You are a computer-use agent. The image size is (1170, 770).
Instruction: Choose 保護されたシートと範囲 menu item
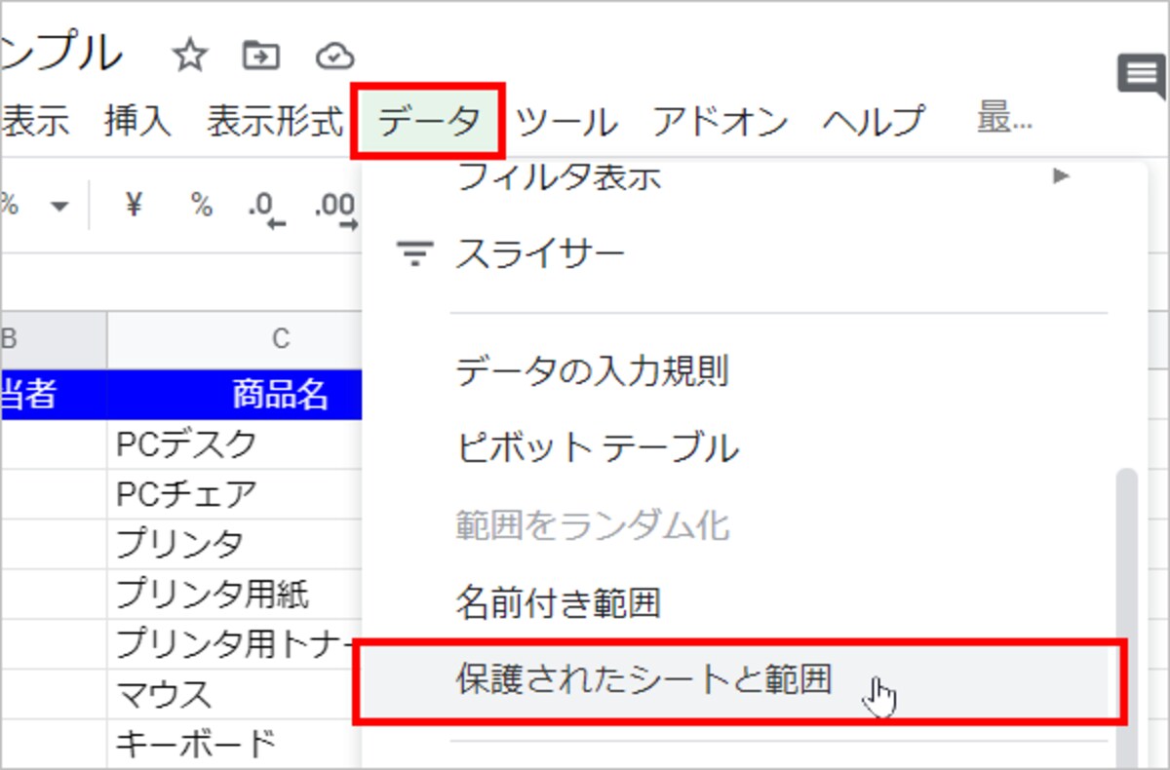click(735, 680)
